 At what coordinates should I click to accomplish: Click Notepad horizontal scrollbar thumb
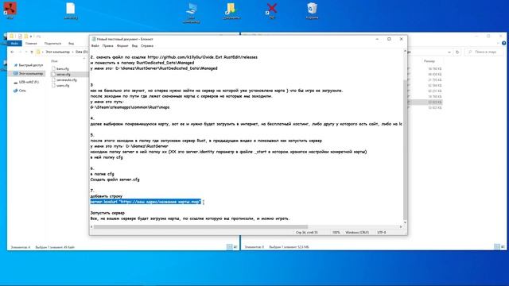point(200,226)
